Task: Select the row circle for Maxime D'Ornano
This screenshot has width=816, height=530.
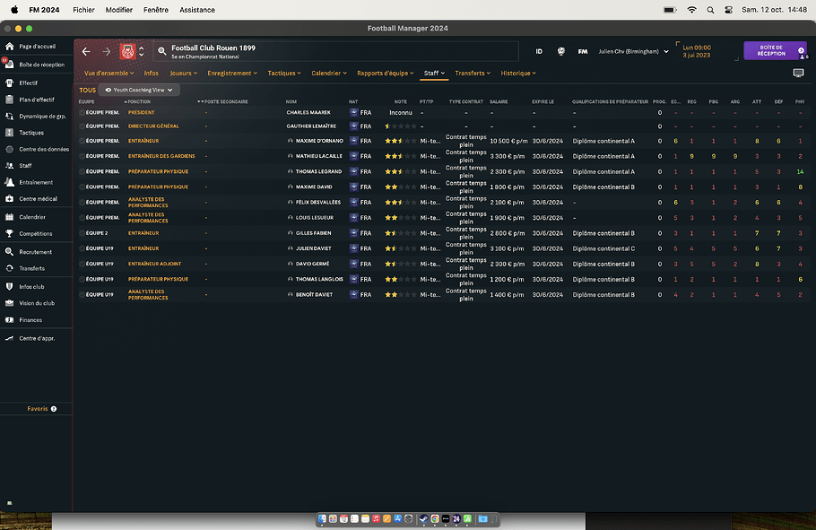Action: coord(82,141)
